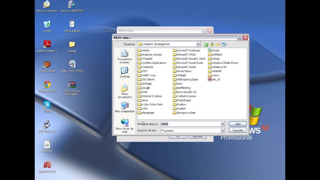Select the Skype folder in file list
Screen dimensions: 320x180
pos(214,50)
